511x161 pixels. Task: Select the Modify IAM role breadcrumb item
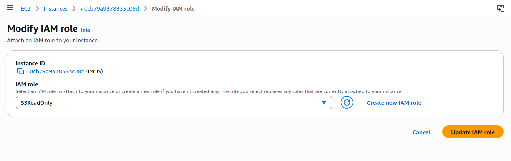point(173,9)
